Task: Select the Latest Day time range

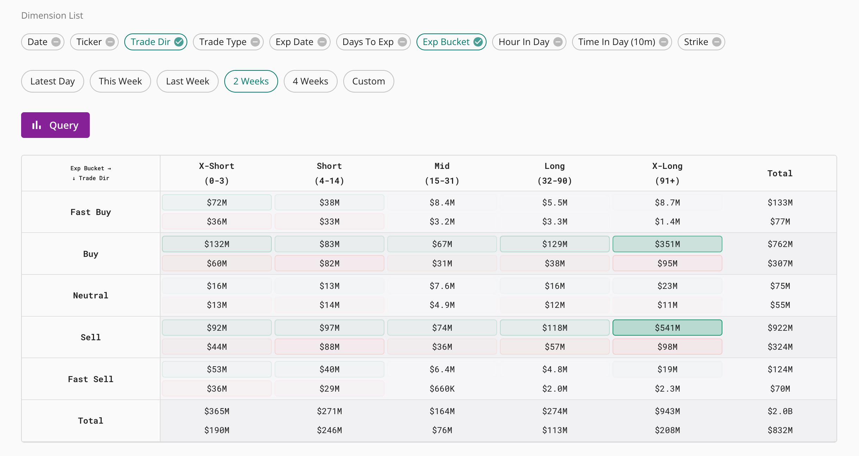Action: click(x=52, y=81)
